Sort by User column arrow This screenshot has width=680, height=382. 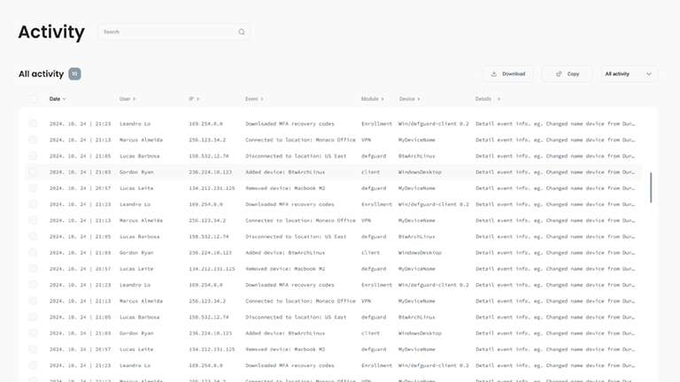click(x=135, y=99)
